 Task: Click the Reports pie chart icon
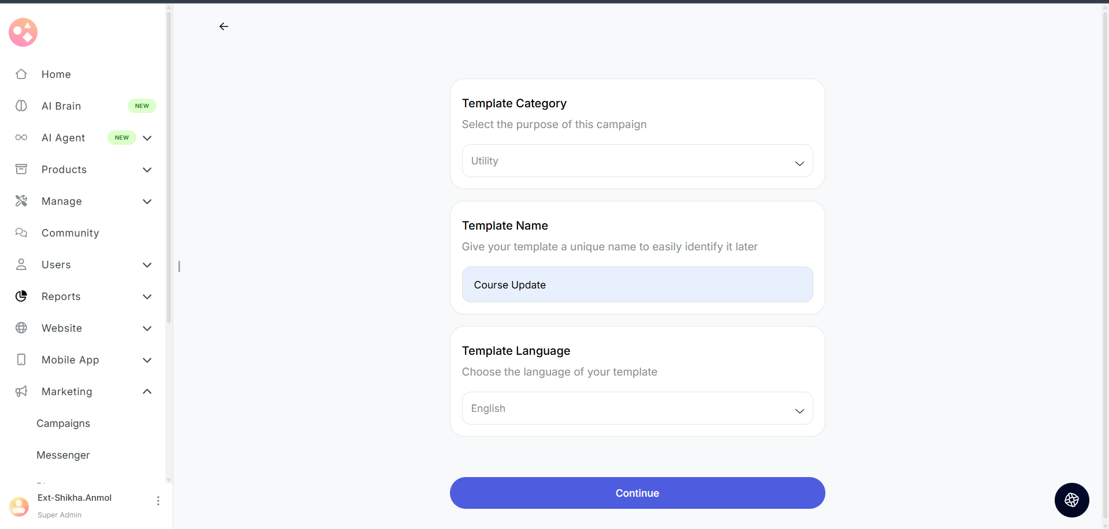pos(21,297)
